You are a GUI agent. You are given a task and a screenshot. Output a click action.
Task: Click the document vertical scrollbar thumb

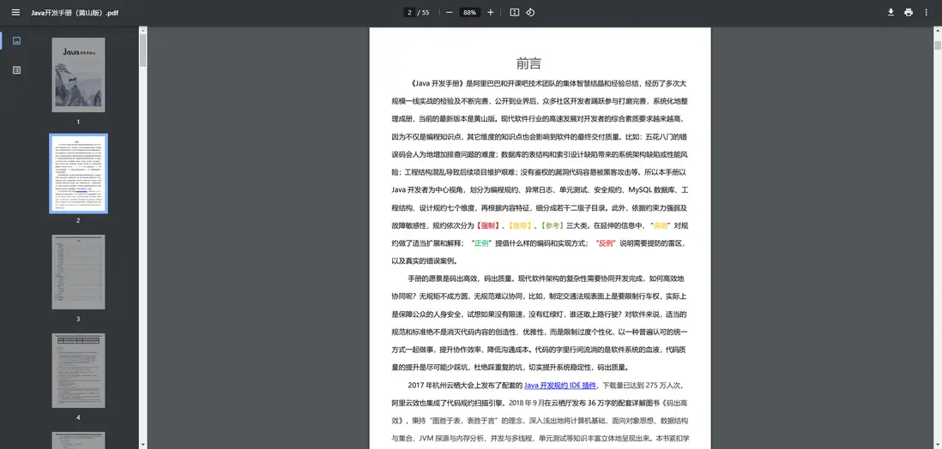pyautogui.click(x=938, y=45)
